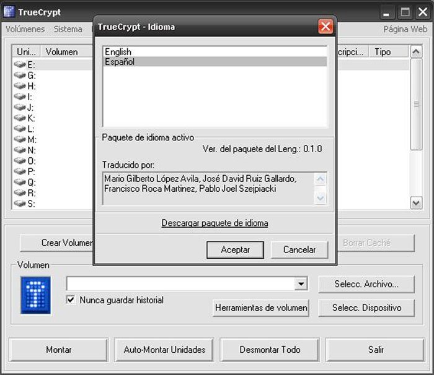434x375 pixels.
Task: Click Cancelar in the Idioma dialog
Action: click(x=299, y=250)
